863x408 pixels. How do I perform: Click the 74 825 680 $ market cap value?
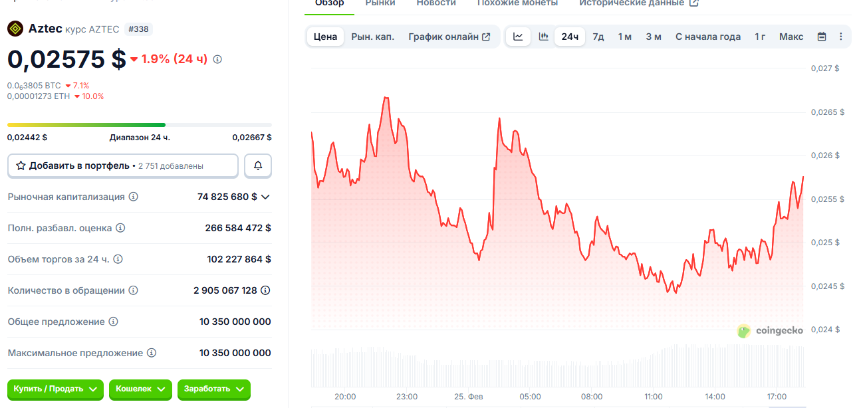[227, 197]
